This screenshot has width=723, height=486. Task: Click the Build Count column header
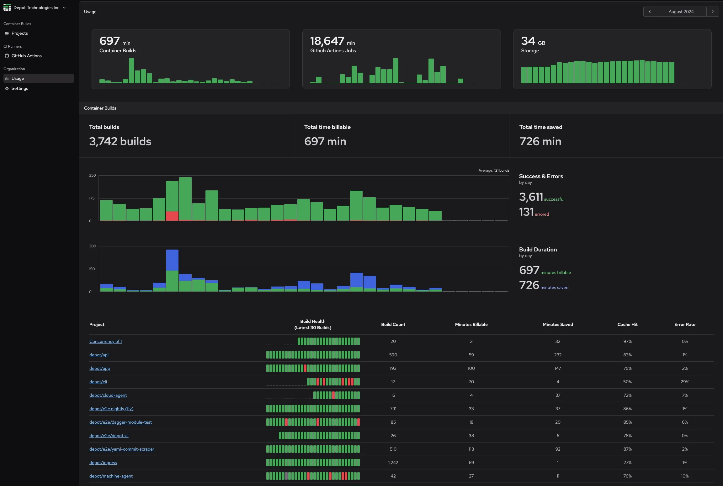(x=393, y=324)
